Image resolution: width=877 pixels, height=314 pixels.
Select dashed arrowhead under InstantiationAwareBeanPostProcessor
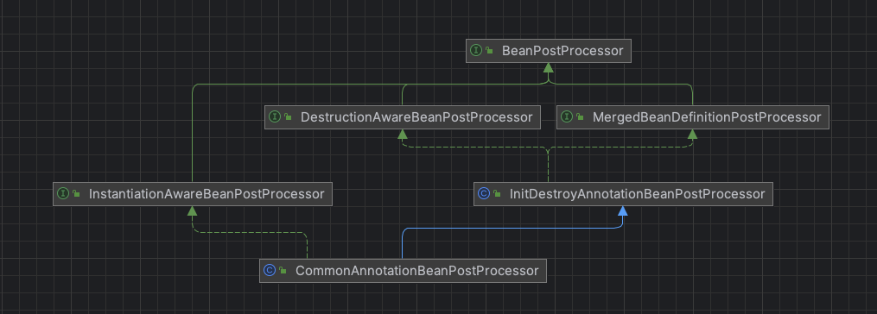(192, 210)
